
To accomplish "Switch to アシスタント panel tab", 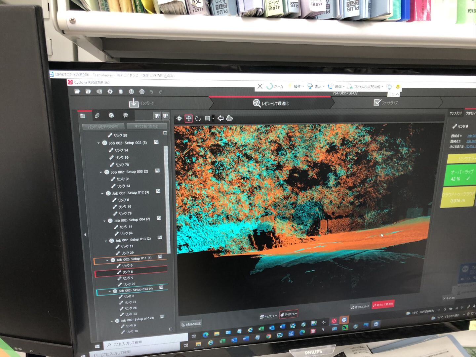I will (456, 113).
